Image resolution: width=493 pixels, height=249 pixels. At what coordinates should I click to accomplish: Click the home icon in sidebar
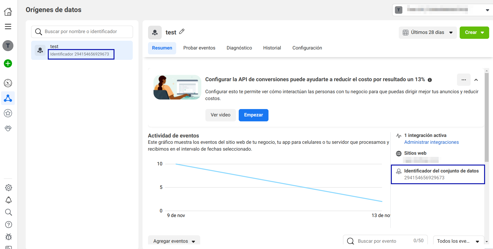(8, 12)
